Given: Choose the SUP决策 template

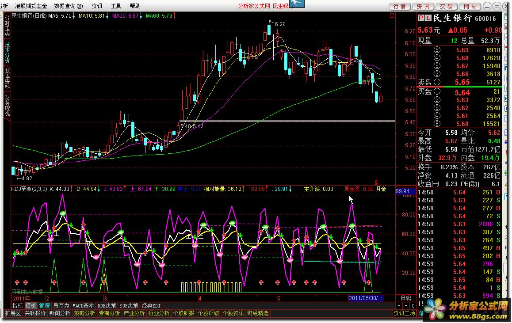Looking at the screenshot, I should [128, 306].
